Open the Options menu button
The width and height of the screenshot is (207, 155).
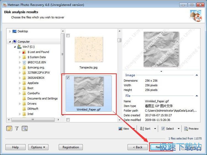pos(38,147)
